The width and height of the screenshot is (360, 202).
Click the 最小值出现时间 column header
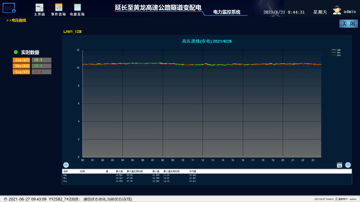pos(175,171)
